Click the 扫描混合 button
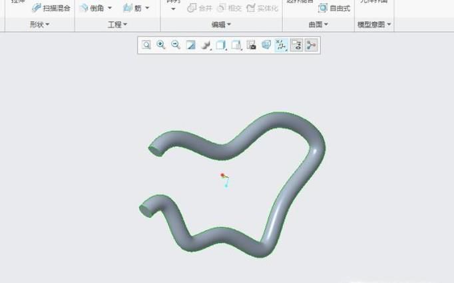The image size is (454, 283). pos(51,9)
